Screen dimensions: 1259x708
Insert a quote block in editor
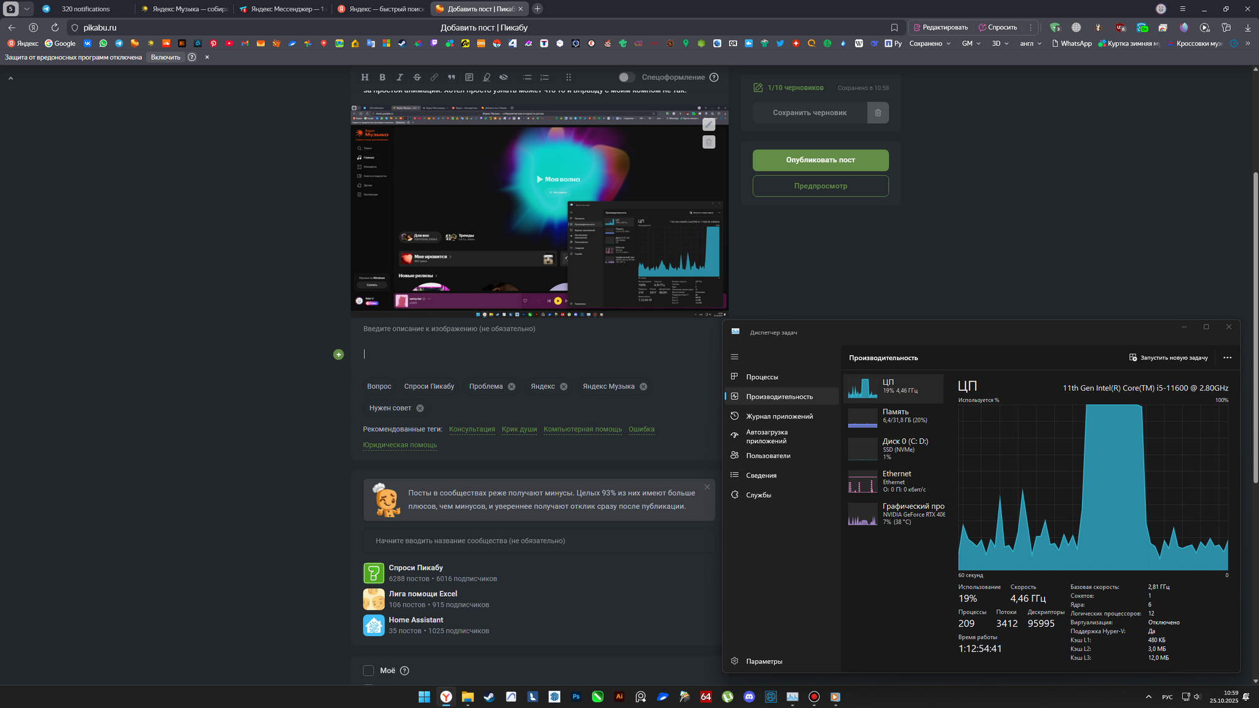click(451, 77)
